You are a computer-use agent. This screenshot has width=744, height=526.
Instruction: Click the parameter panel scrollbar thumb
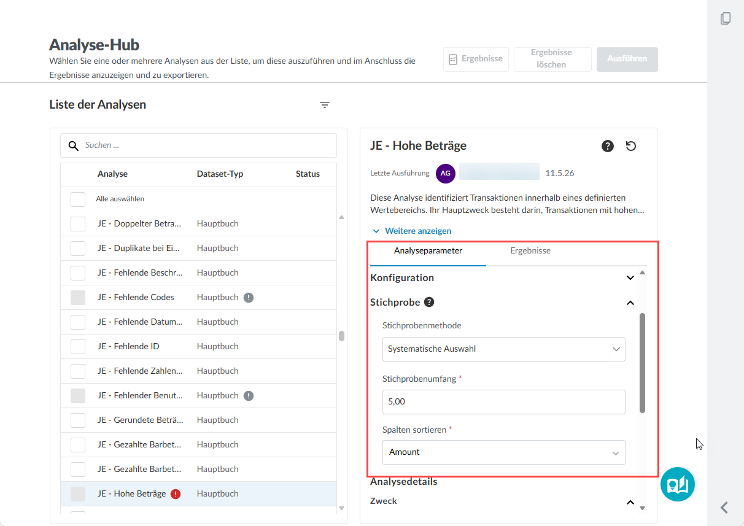[x=643, y=363]
